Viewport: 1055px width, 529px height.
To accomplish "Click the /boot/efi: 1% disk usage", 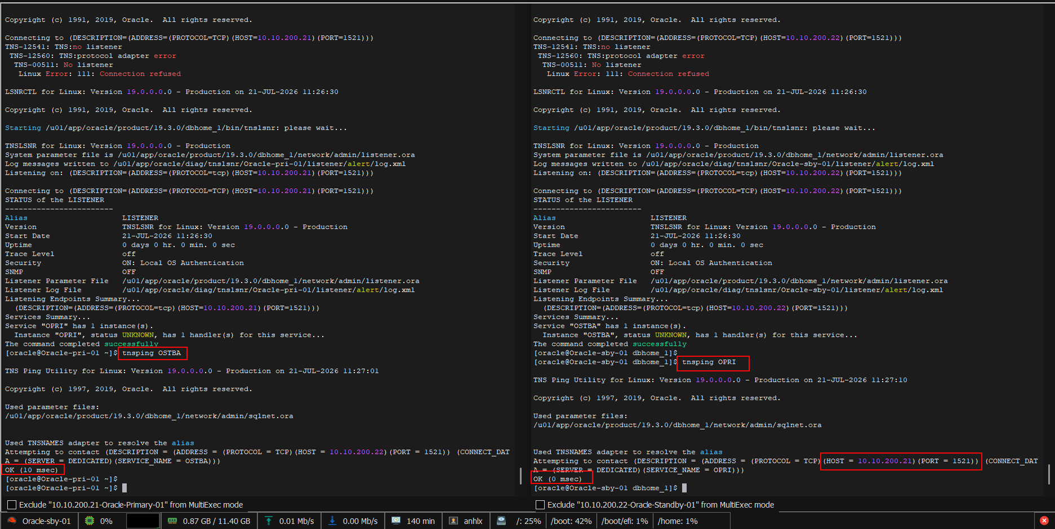I will [x=625, y=521].
